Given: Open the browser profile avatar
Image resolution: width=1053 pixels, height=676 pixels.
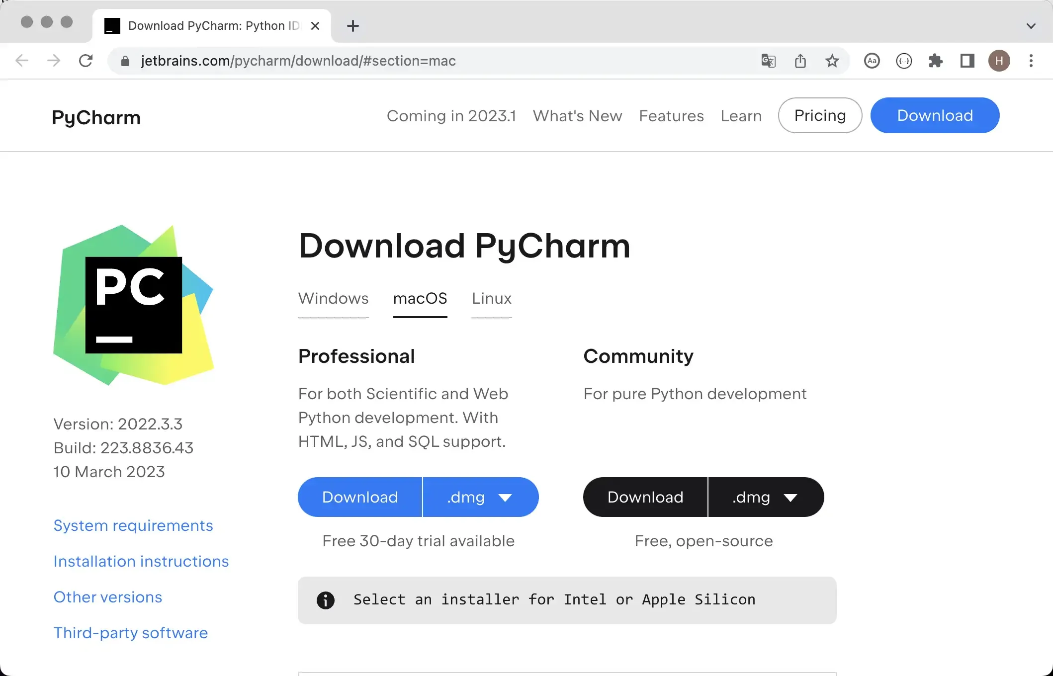Looking at the screenshot, I should pos(999,61).
